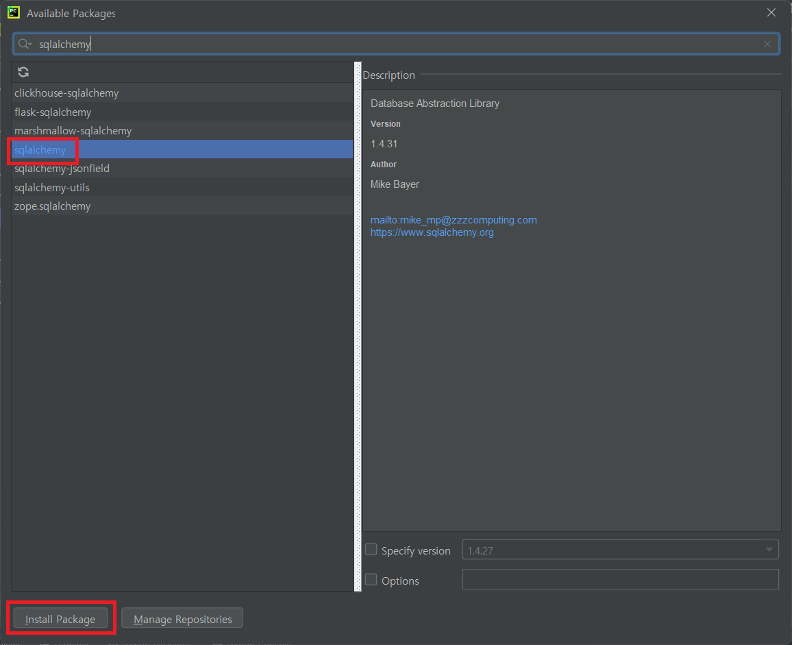The image size is (792, 645).
Task: Open the mailto:mike_mp@zzzcomputing.com link
Action: point(454,220)
